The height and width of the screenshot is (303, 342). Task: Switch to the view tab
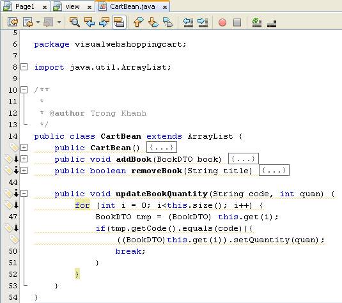[x=72, y=7]
